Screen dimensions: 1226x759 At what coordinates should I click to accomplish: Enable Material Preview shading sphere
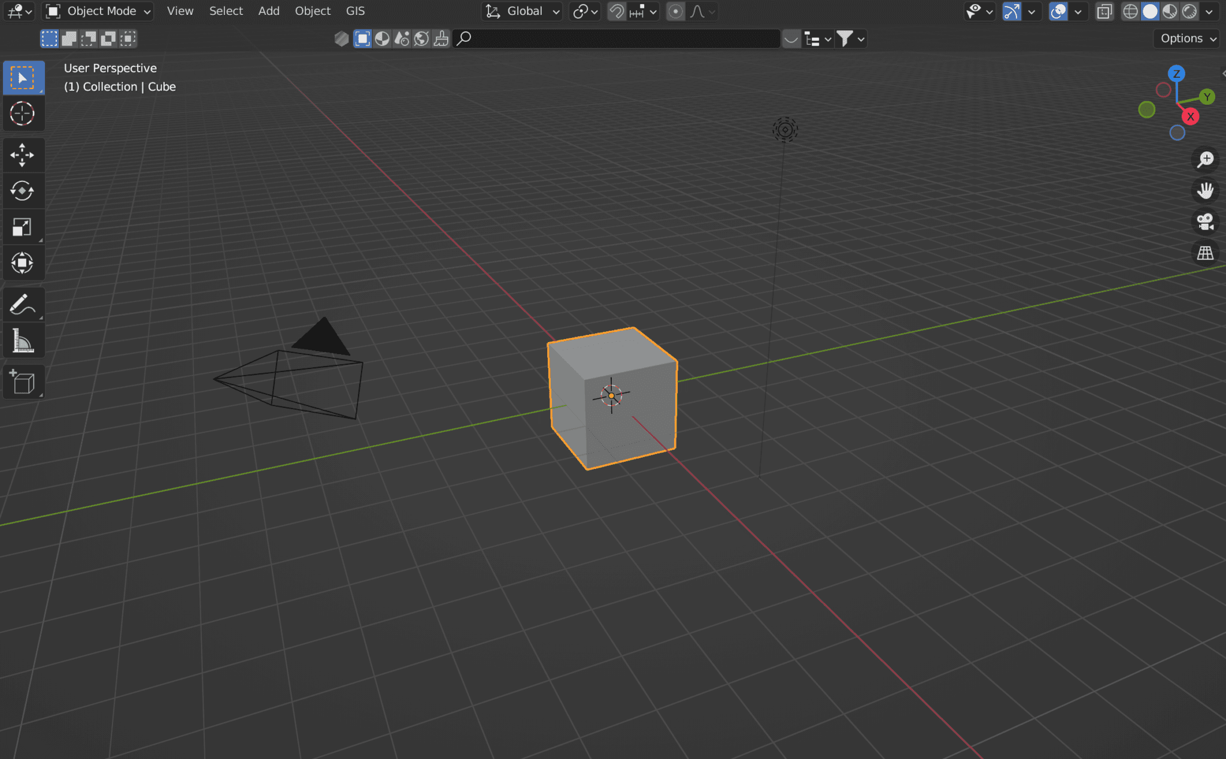click(x=1170, y=11)
